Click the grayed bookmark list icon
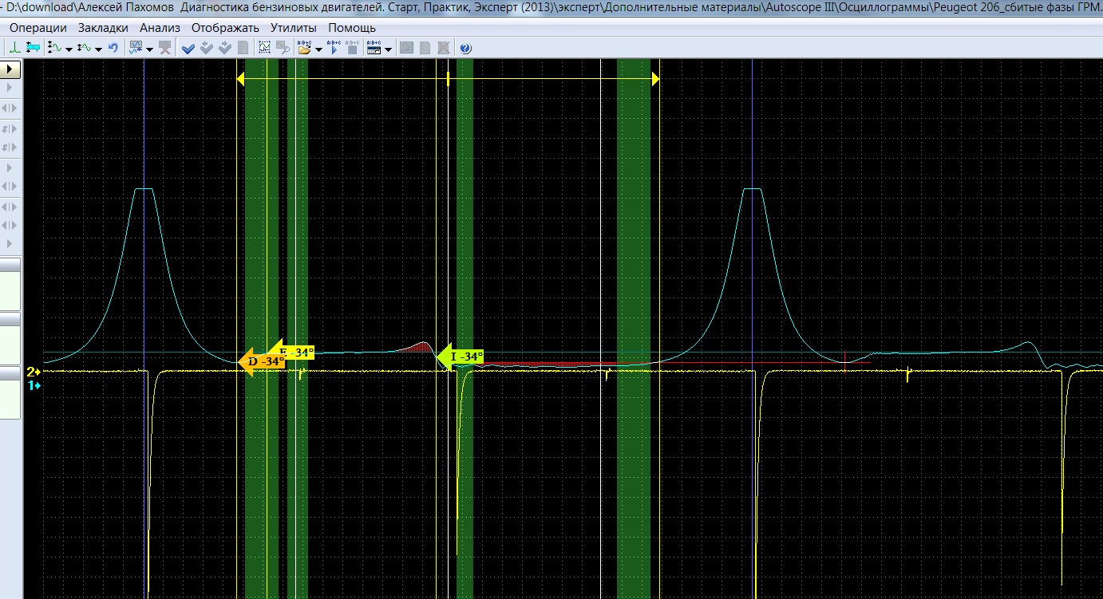This screenshot has width=1103, height=599. (x=243, y=48)
